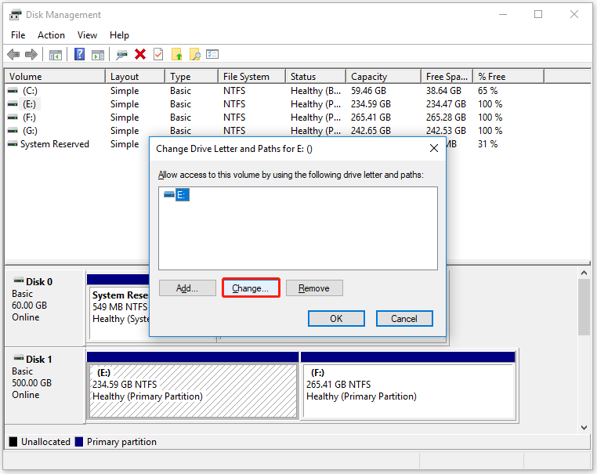The image size is (597, 474).
Task: Click the 65 % free cell
Action: (488, 91)
